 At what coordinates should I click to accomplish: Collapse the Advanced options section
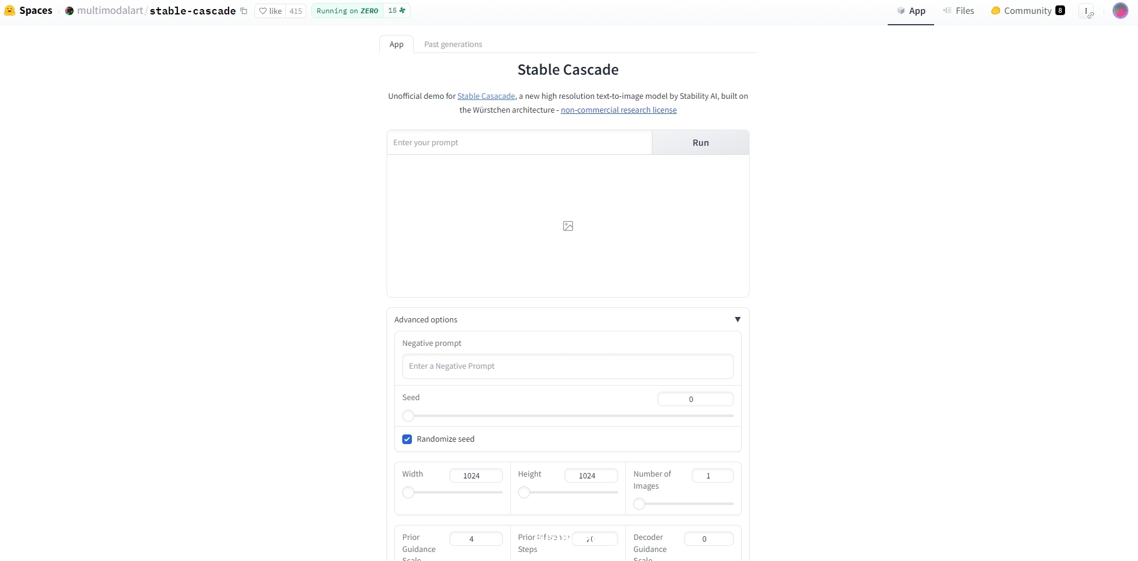tap(737, 319)
